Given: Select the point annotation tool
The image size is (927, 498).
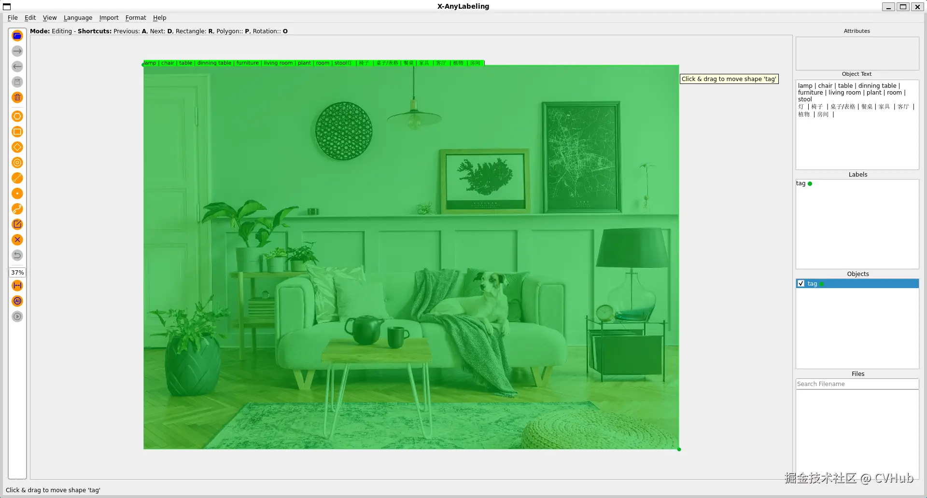Looking at the screenshot, I should pyautogui.click(x=17, y=194).
